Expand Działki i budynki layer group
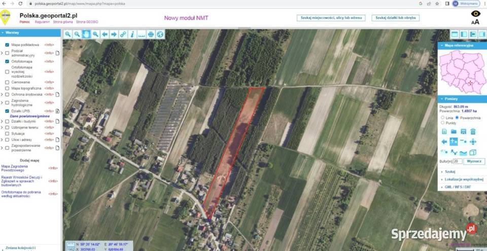The image size is (487, 251). coord(2,121)
